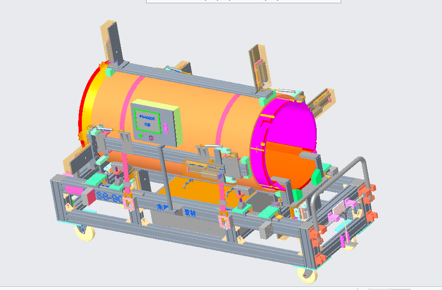Select the crimson block on left frame rail
Image resolution: width=442 pixels, height=290 pixels.
(89, 196)
